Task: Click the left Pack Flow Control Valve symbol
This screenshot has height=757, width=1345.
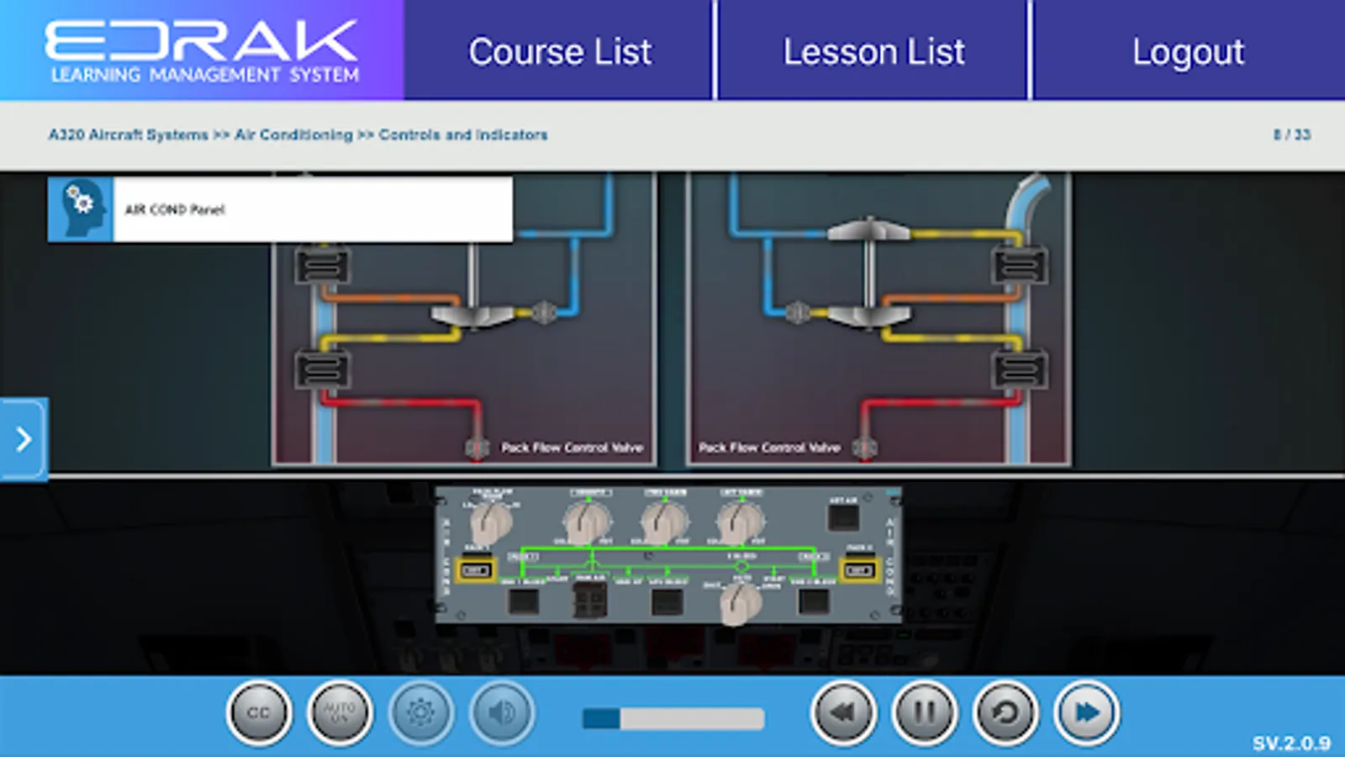Action: pos(477,448)
